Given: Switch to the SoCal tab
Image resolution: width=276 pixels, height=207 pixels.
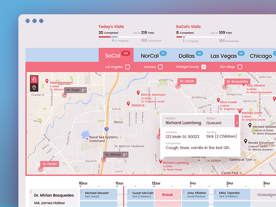Looking at the screenshot, I should coord(116,55).
